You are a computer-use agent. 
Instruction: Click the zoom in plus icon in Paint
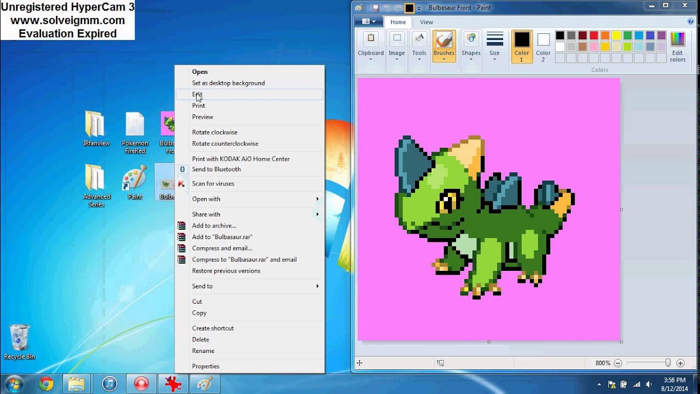[x=680, y=363]
